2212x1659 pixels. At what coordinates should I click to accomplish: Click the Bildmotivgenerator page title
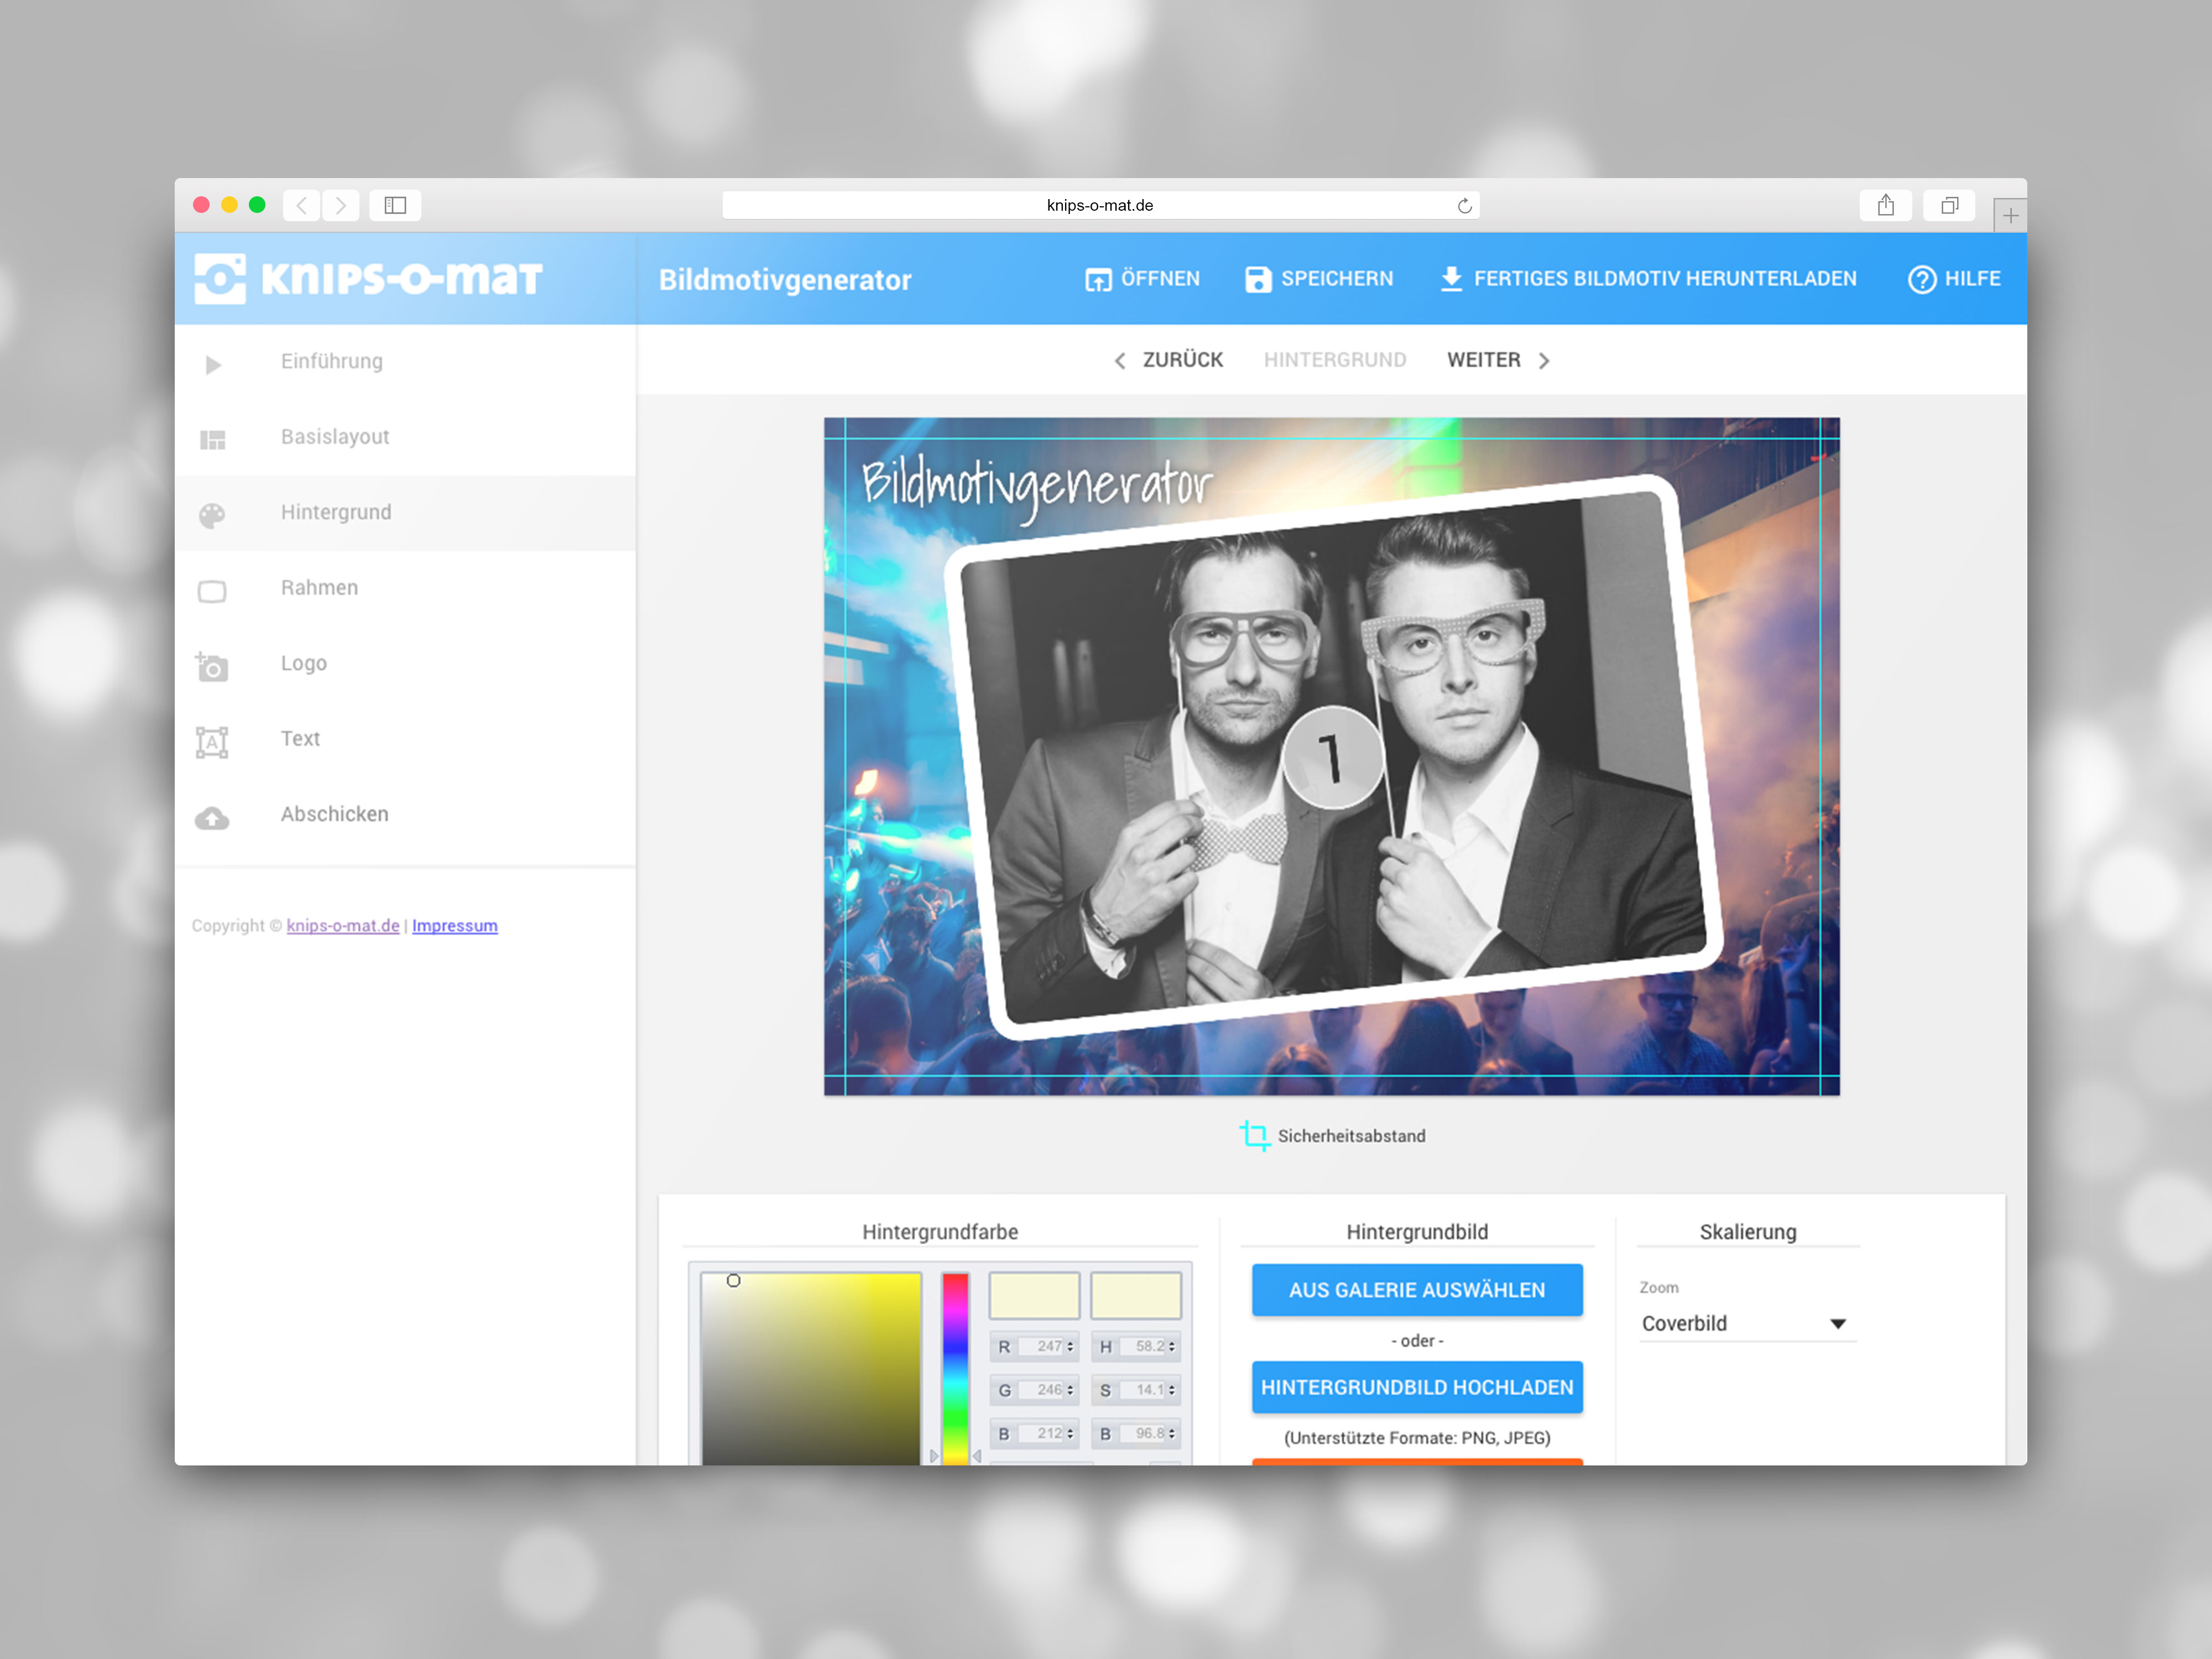tap(785, 280)
